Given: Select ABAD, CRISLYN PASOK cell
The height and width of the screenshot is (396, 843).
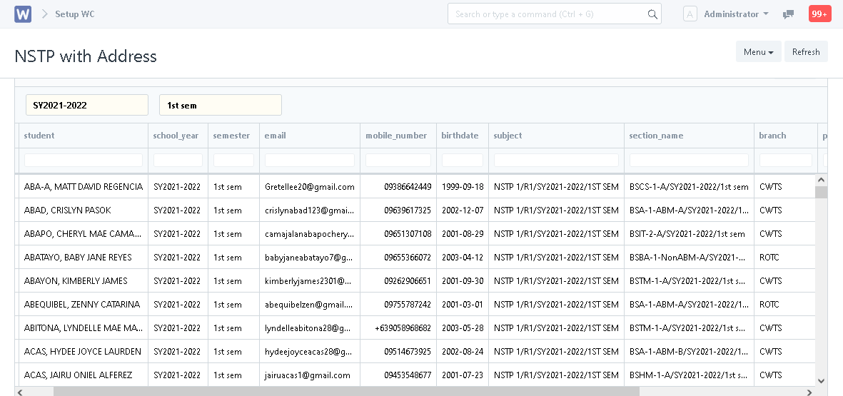Looking at the screenshot, I should tap(84, 210).
